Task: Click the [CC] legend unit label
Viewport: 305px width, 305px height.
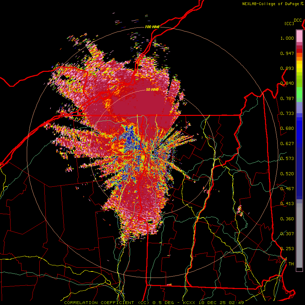Action: pyautogui.click(x=289, y=23)
